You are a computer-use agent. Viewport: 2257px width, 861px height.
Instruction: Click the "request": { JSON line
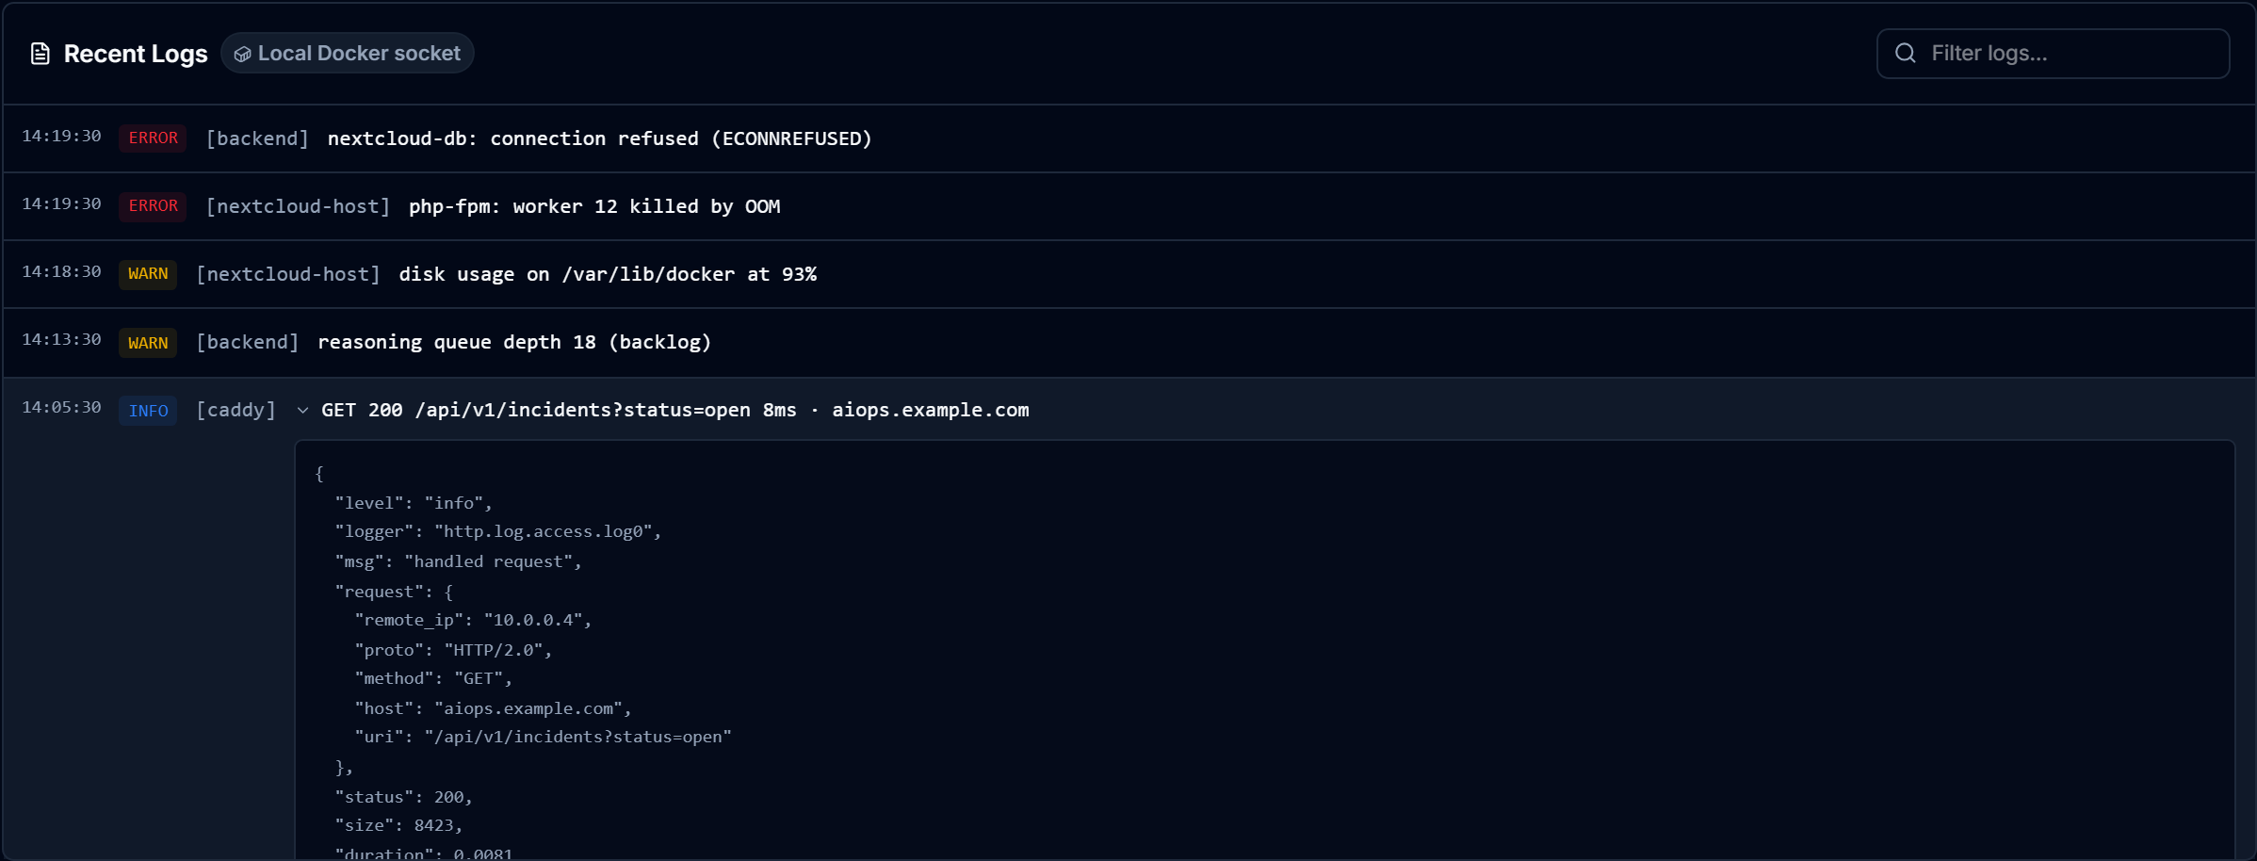[x=394, y=593]
